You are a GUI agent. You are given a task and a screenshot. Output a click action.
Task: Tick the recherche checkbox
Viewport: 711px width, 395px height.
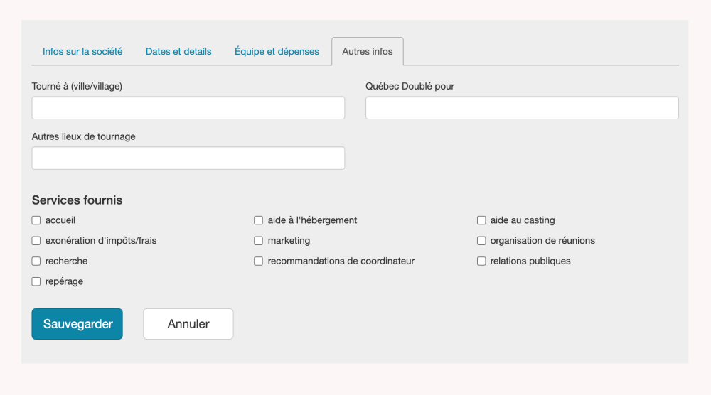click(36, 261)
